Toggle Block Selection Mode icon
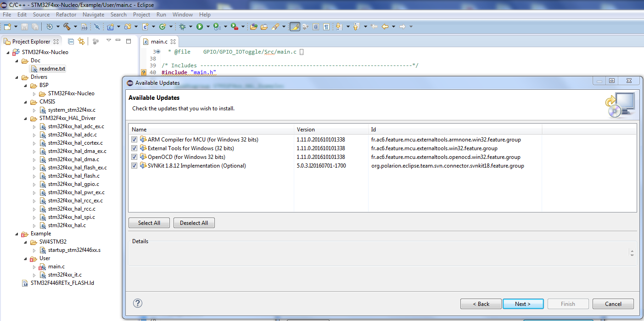Screen dimensions: 644x321 [x=316, y=27]
